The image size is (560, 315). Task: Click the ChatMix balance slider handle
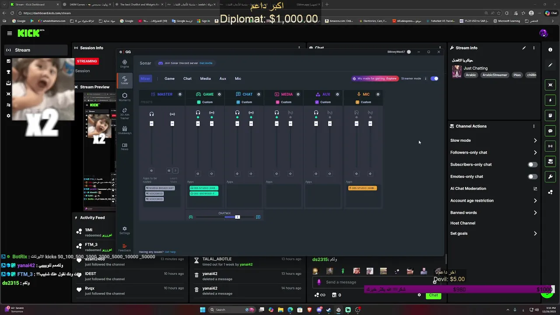(238, 217)
